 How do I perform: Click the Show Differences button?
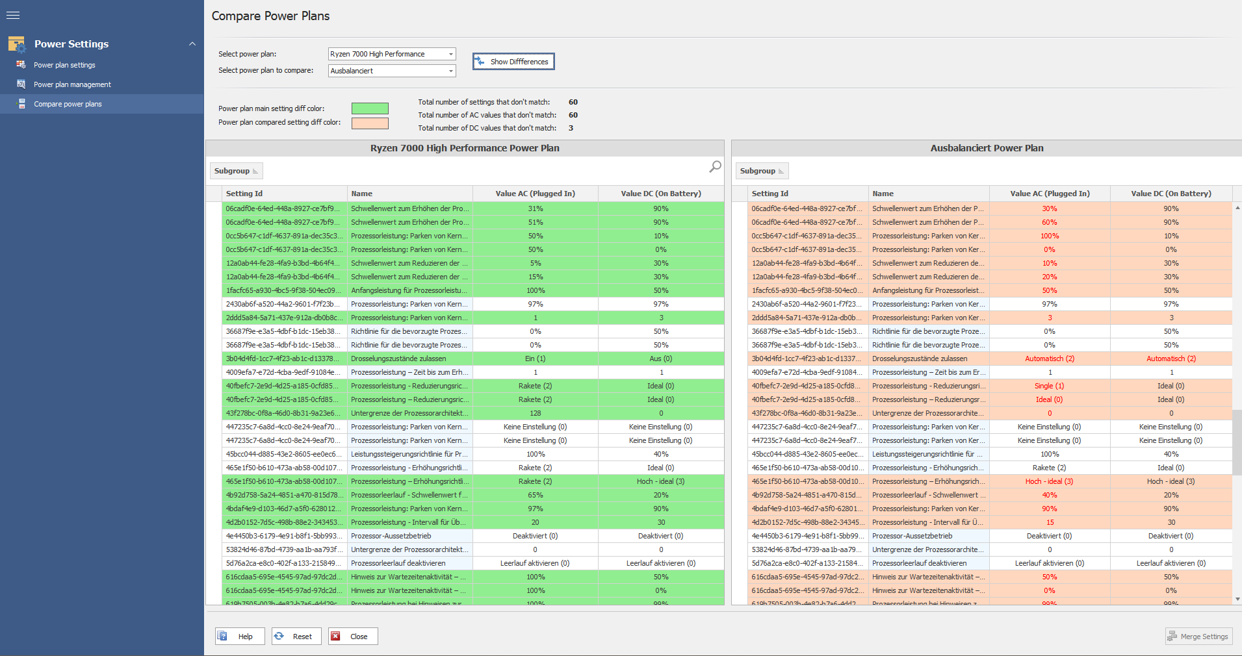pyautogui.click(x=513, y=62)
